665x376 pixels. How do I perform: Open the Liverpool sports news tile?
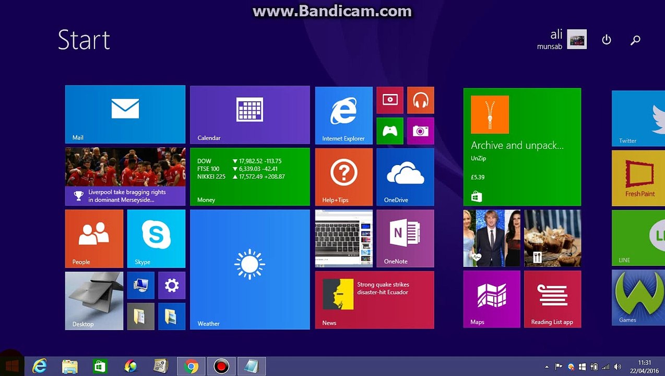tap(125, 177)
